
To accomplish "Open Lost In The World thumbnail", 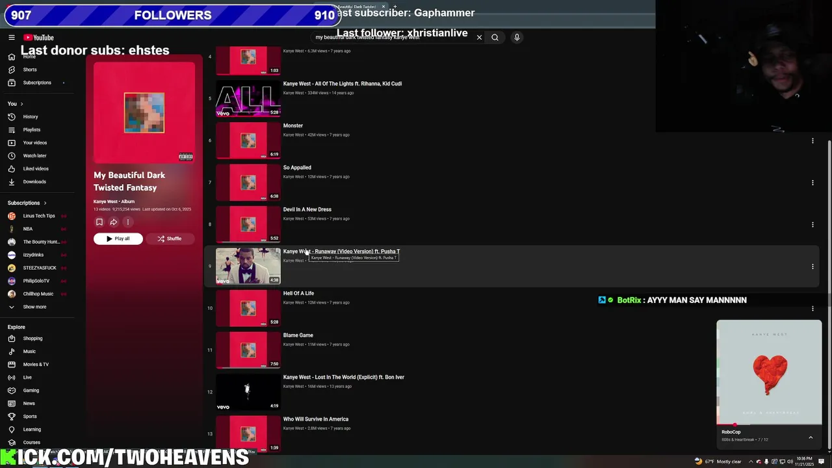I will click(x=248, y=392).
